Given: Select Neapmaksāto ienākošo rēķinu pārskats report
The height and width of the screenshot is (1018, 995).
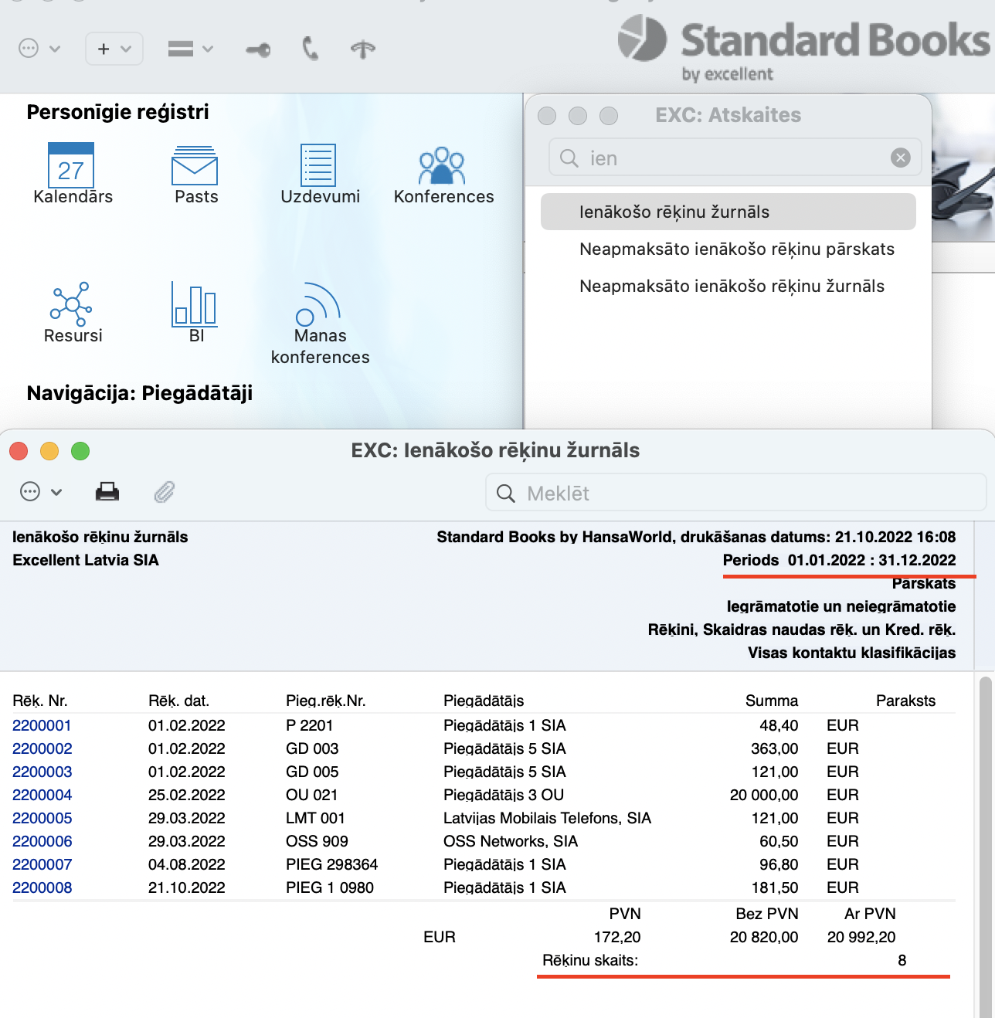Looking at the screenshot, I should (x=736, y=249).
